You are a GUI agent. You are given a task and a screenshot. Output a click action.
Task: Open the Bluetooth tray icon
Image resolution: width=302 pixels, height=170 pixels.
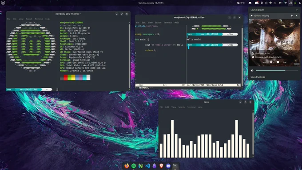click(262, 3)
